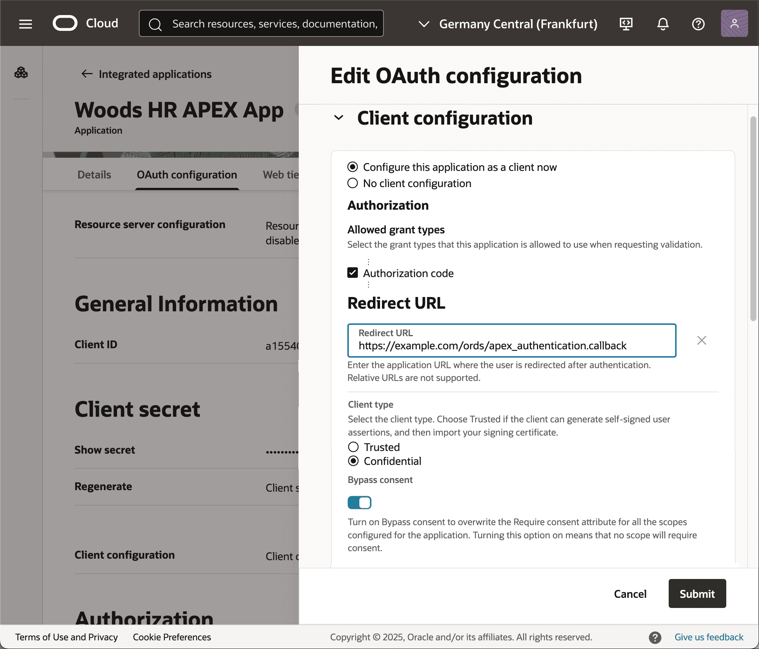Open the help question mark menu
Screen dimensions: 759x649
(x=698, y=24)
